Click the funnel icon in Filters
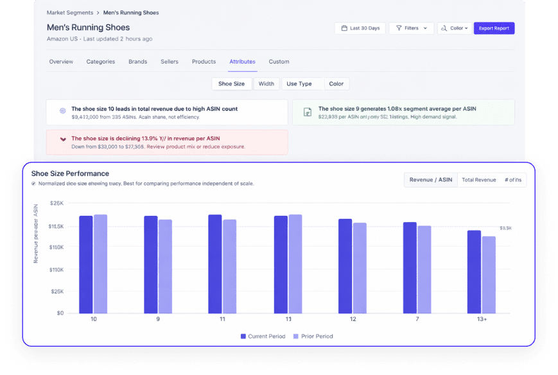 click(399, 28)
